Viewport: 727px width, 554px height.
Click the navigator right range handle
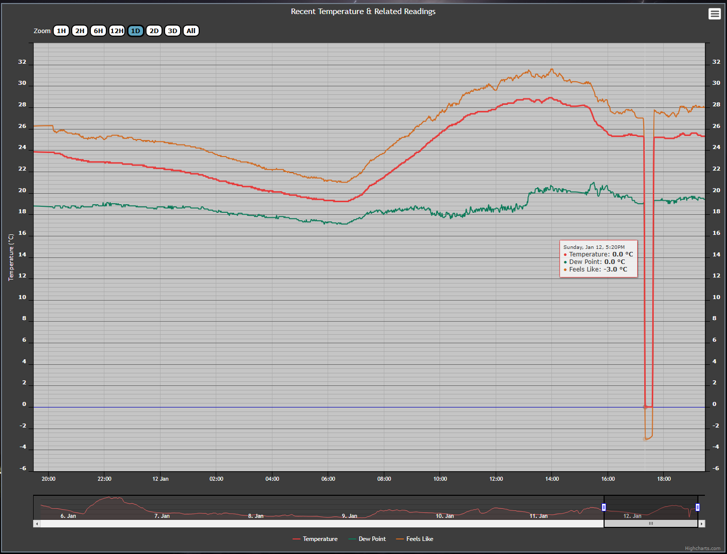[697, 507]
